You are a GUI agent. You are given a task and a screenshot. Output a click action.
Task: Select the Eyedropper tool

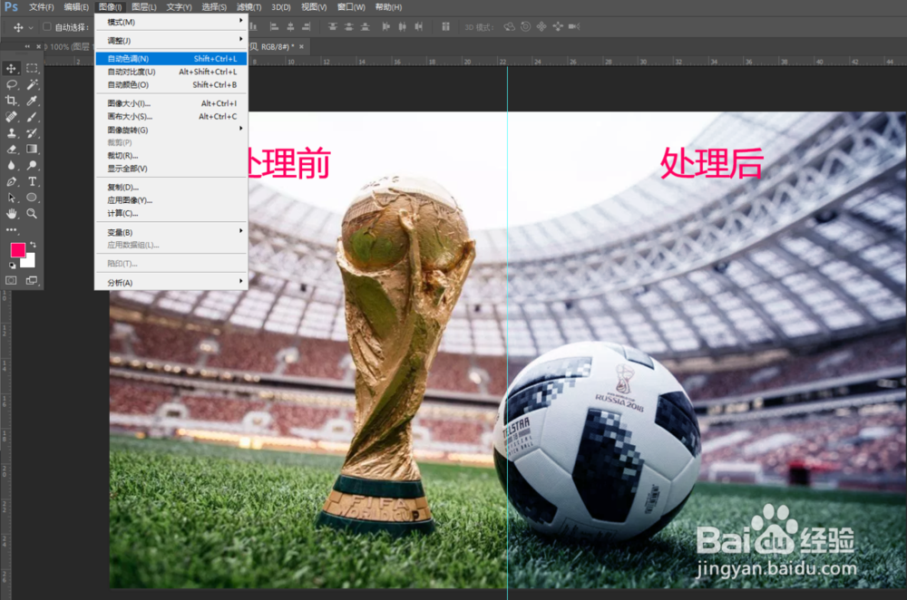(32, 101)
